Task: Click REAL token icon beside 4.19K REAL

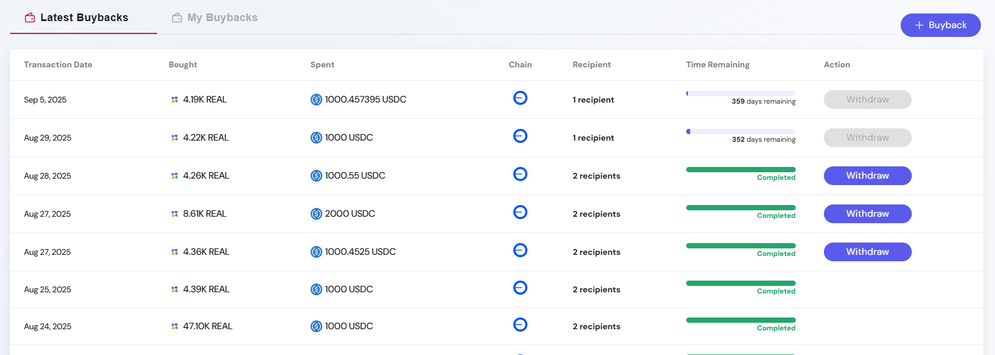Action: [175, 100]
